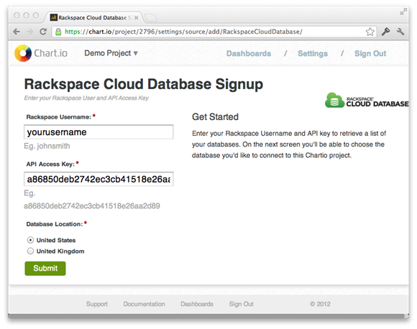The height and width of the screenshot is (329, 417).
Task: Reload the page with the refresh icon
Action: [x=43, y=32]
